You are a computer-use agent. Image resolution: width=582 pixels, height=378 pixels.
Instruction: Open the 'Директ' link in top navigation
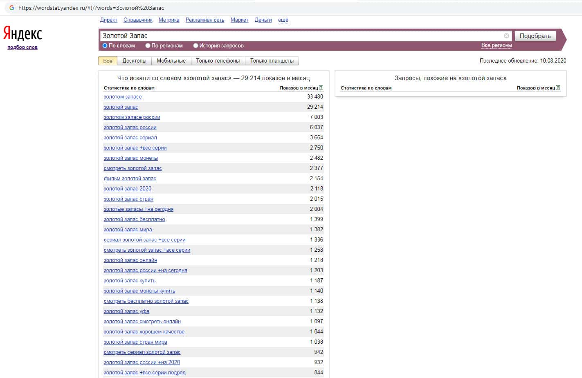tap(108, 20)
